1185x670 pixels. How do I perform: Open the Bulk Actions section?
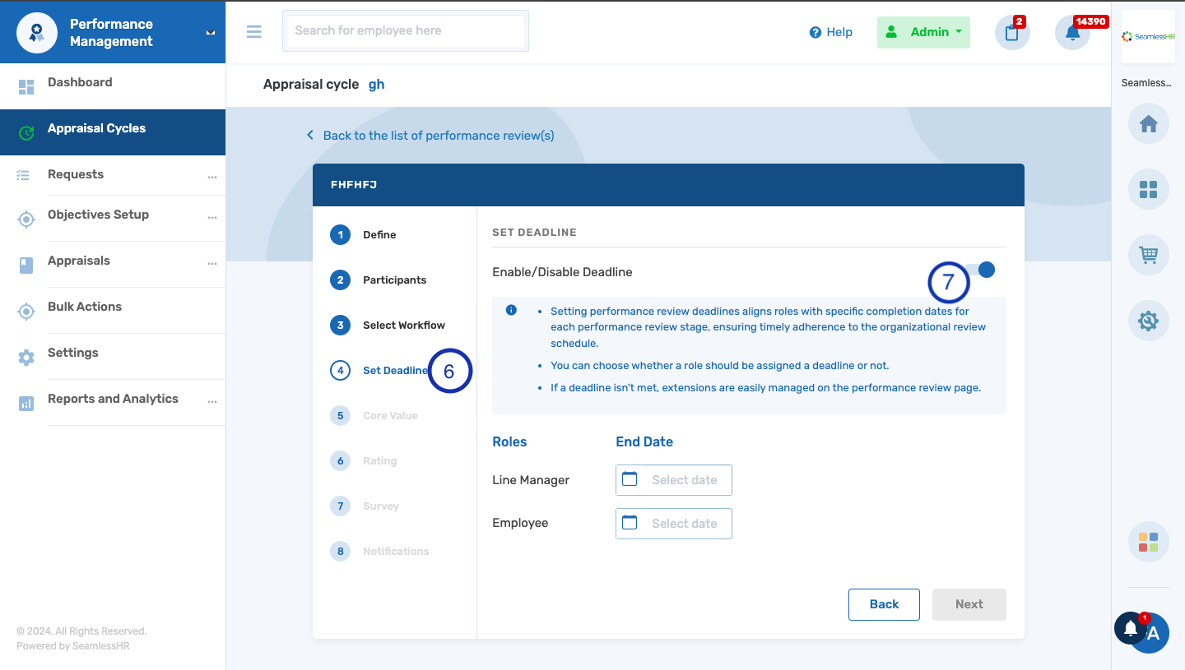click(x=83, y=306)
